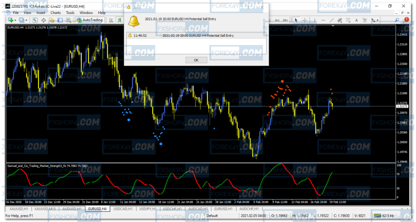Show the Market Watch panel
This screenshot has height=222, width=416.
click(35, 20)
